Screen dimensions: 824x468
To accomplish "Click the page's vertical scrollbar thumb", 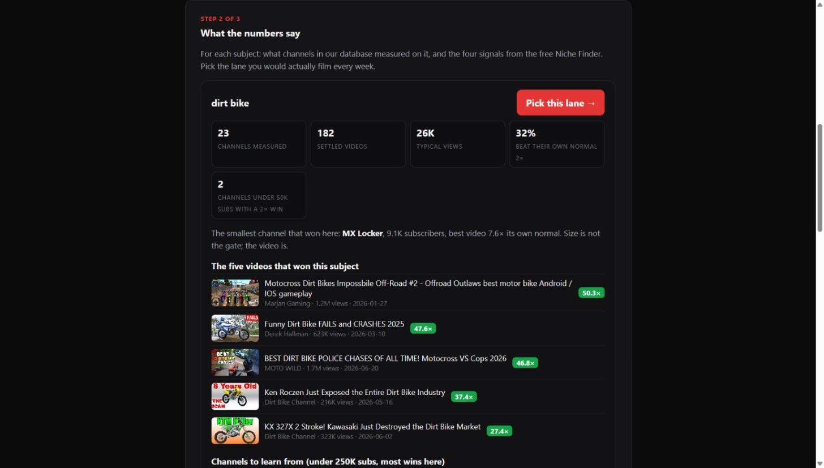I will pos(819,178).
